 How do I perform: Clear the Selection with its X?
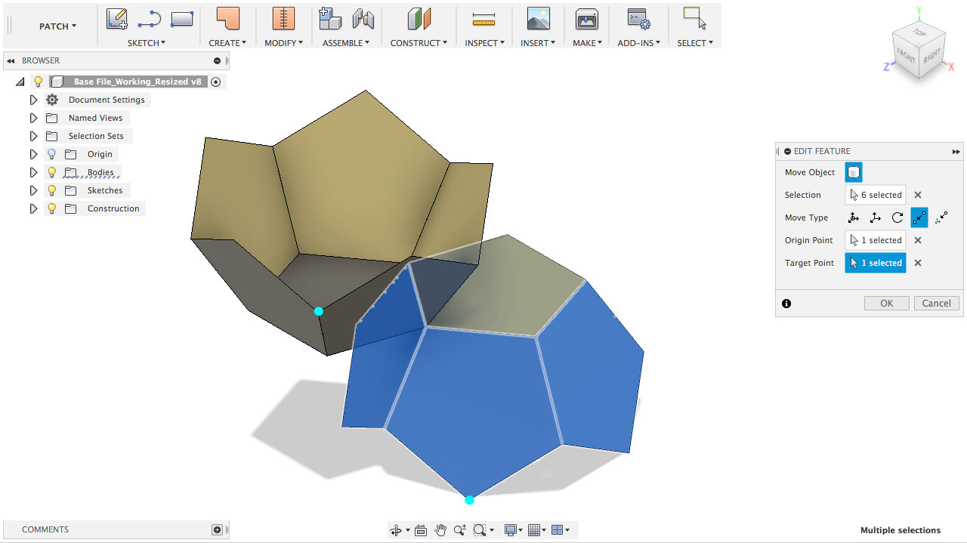click(918, 195)
